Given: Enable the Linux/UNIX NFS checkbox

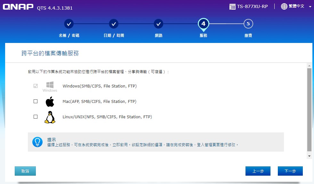Looking at the screenshot, I should click(x=36, y=117).
